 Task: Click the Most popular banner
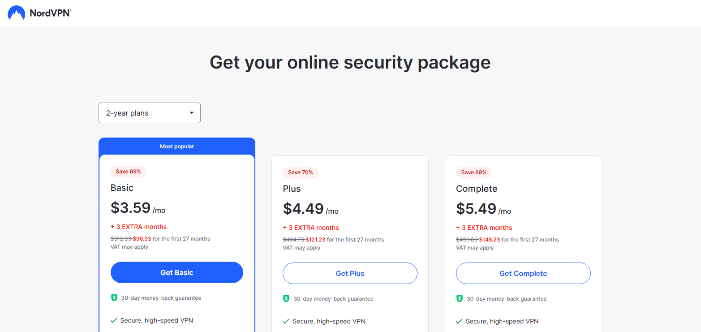pos(177,147)
